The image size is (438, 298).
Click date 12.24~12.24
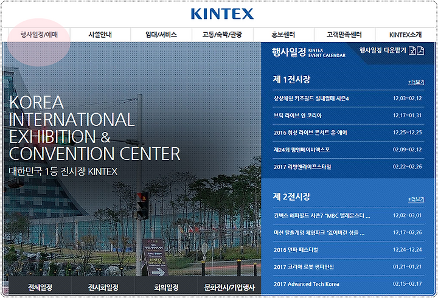pos(407,250)
